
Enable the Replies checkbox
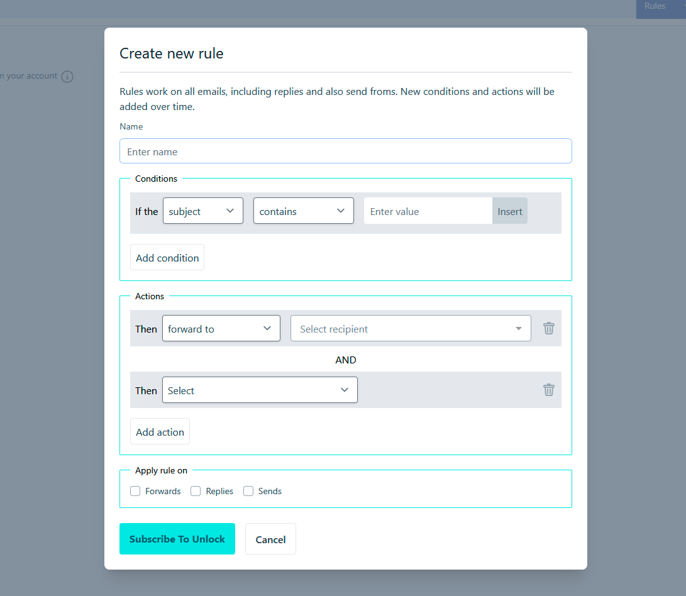[x=196, y=491]
